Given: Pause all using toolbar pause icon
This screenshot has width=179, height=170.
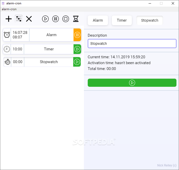Looking at the screenshot, I should click(x=56, y=19).
